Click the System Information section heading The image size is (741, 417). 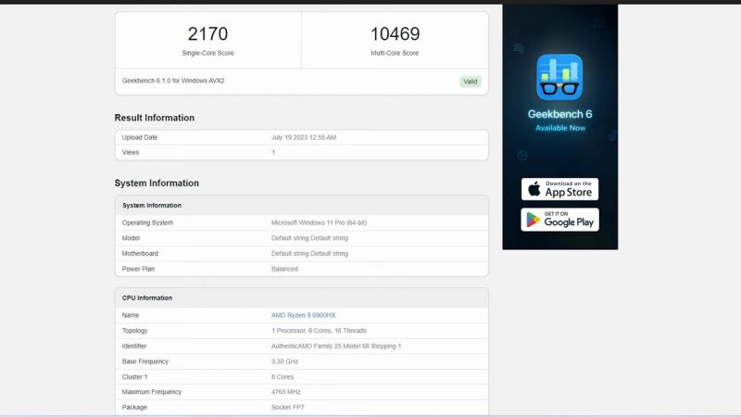pyautogui.click(x=157, y=183)
